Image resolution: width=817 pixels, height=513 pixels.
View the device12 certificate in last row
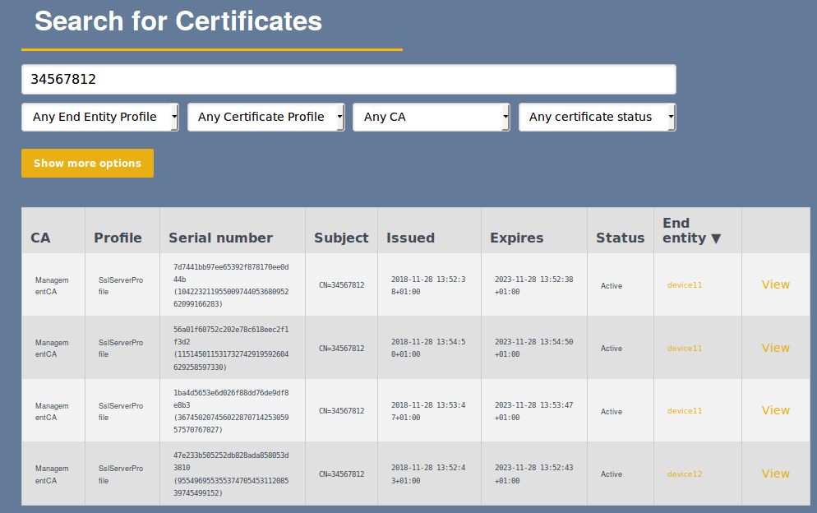point(775,474)
